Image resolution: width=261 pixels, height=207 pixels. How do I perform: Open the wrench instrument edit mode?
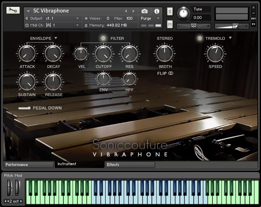point(13,10)
